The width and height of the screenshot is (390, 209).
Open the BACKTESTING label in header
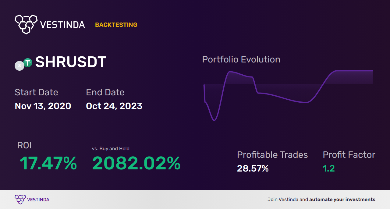point(116,25)
